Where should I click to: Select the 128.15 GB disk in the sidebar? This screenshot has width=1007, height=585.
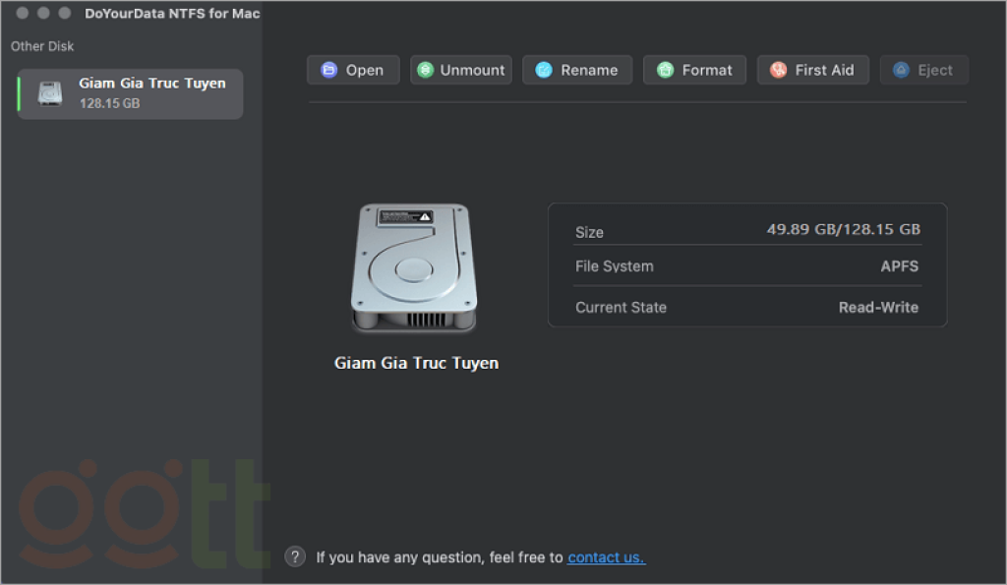130,93
